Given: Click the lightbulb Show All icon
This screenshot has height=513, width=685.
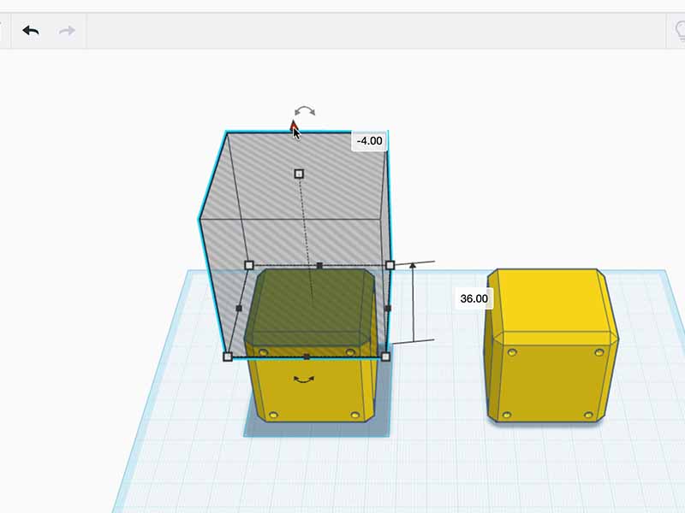Looking at the screenshot, I should coord(677,32).
